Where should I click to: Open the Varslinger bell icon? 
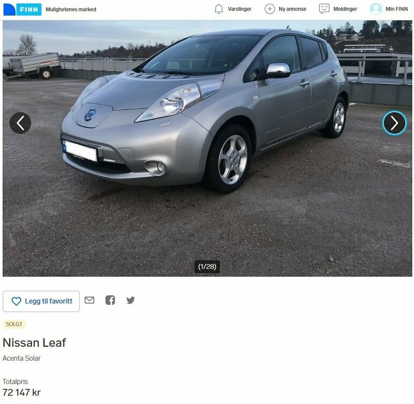click(219, 9)
